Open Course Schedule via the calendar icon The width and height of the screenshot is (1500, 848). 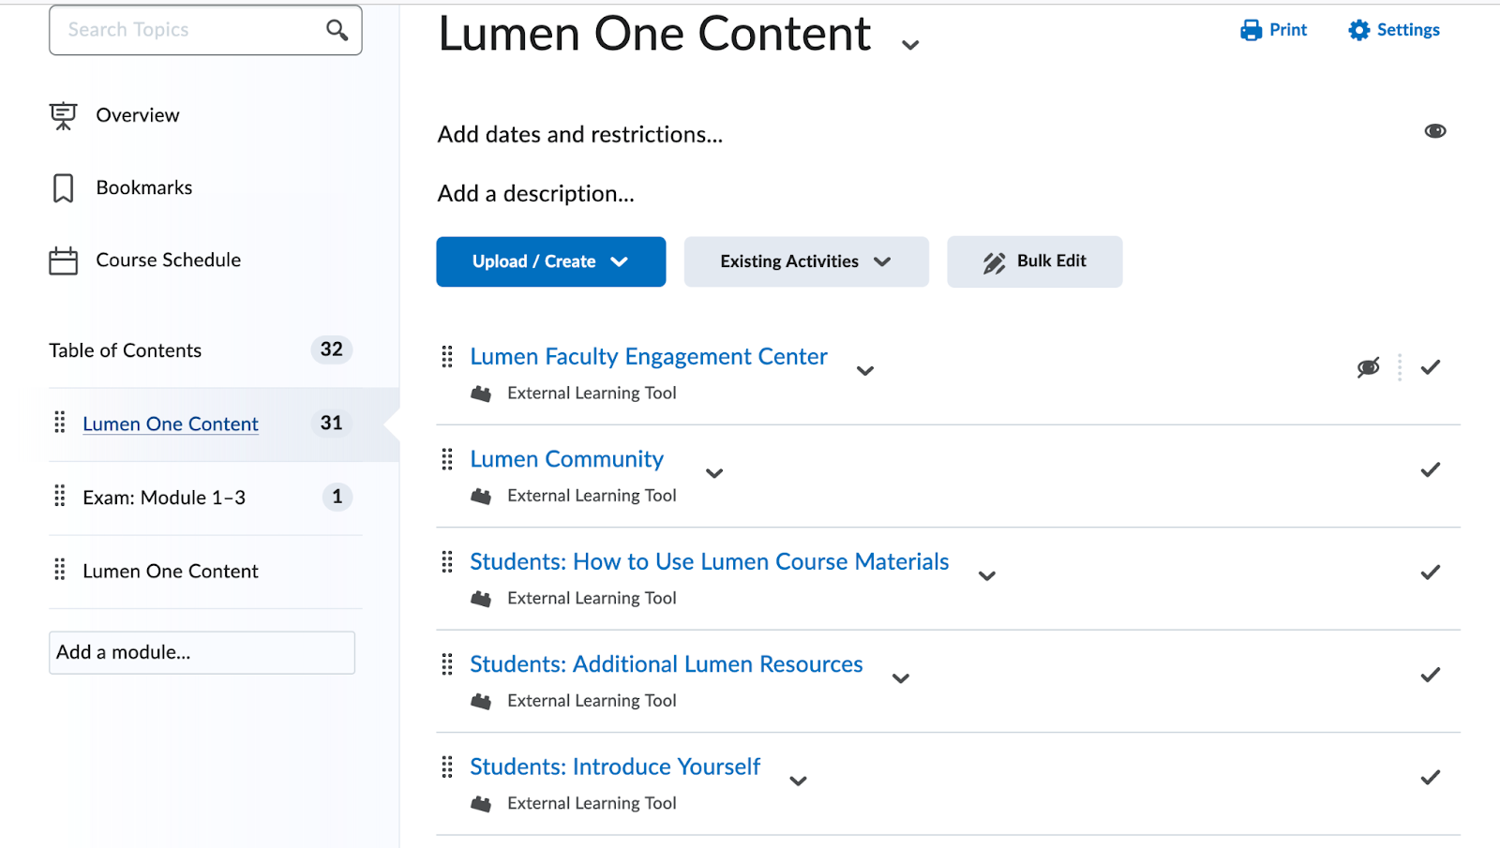point(62,260)
